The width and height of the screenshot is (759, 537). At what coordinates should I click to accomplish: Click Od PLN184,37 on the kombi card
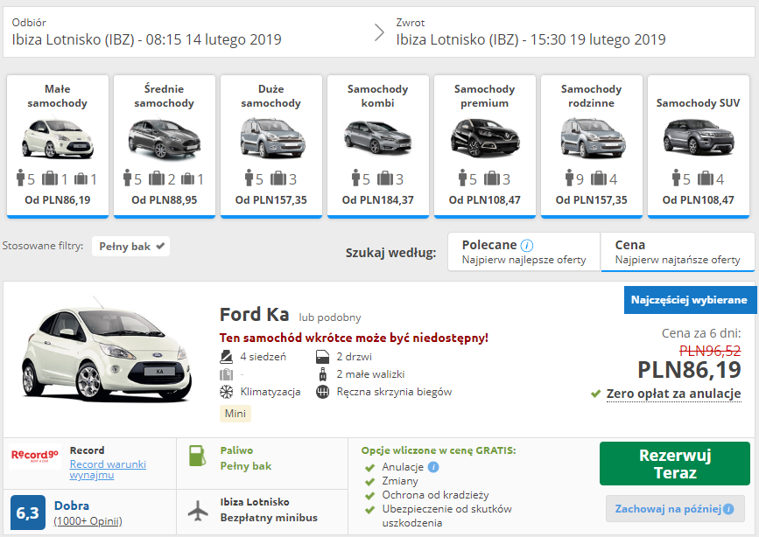click(x=378, y=199)
